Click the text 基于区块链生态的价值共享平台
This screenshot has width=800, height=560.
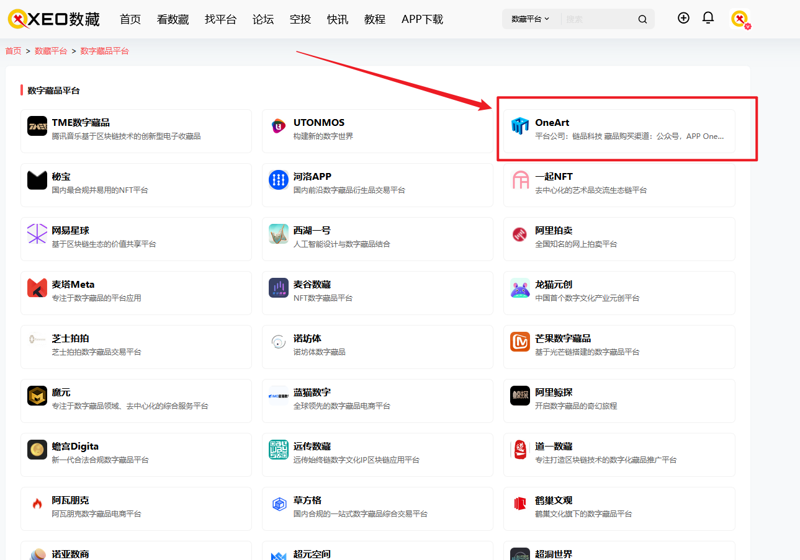(x=104, y=244)
